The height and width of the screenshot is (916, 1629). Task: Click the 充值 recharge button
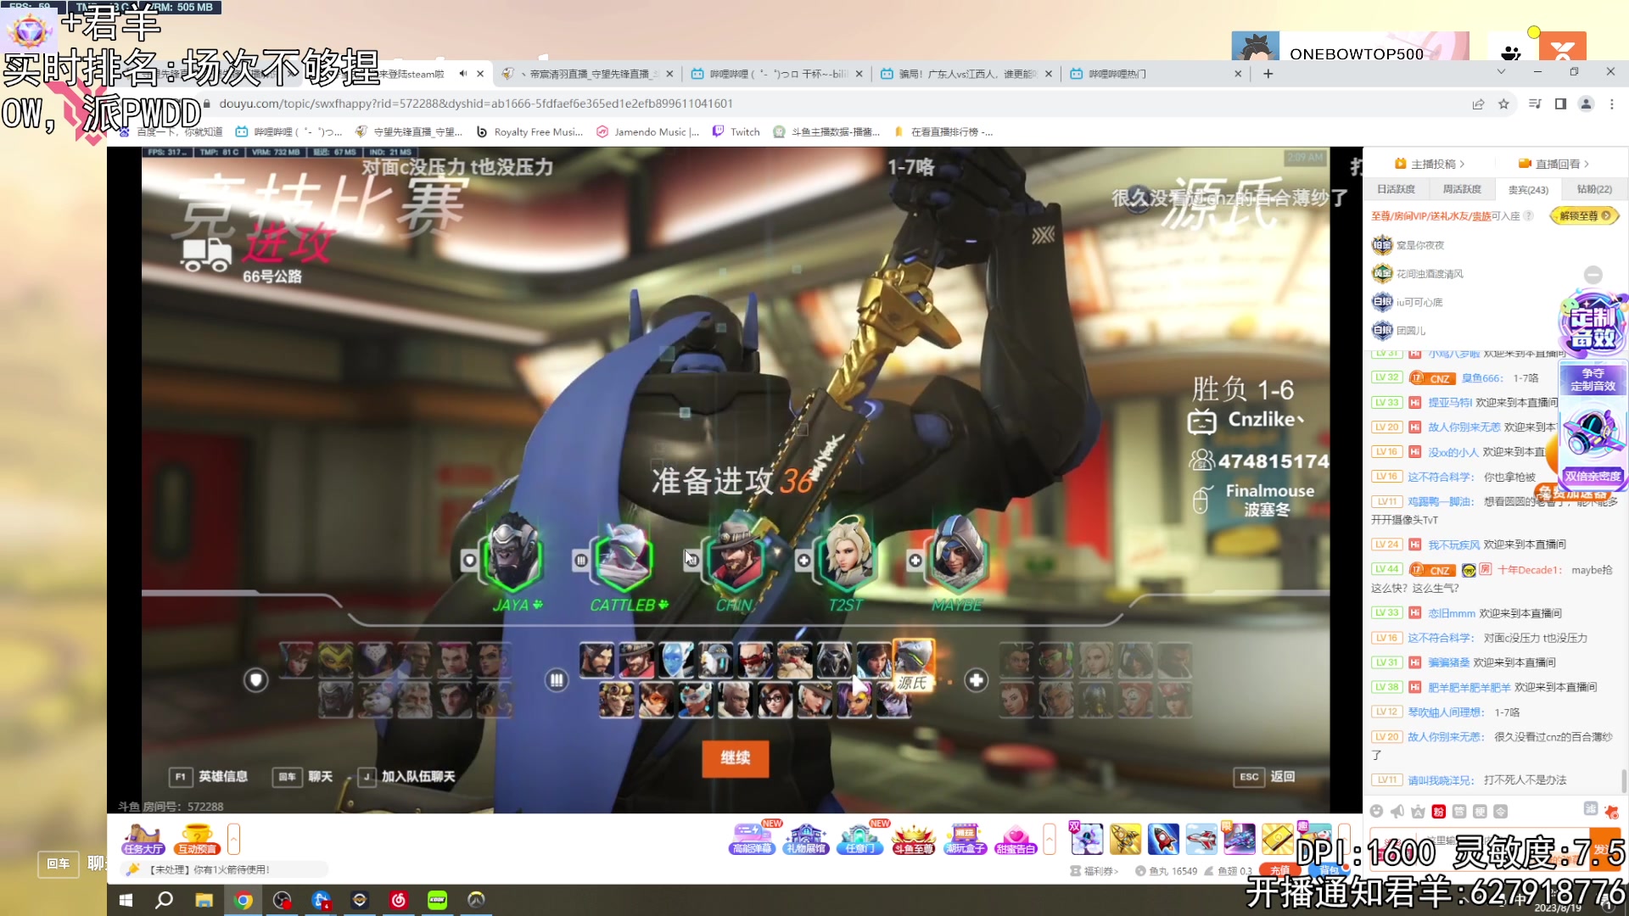(1279, 870)
